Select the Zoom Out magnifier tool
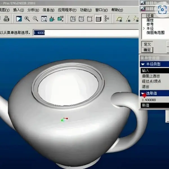 pyautogui.click(x=35, y=19)
